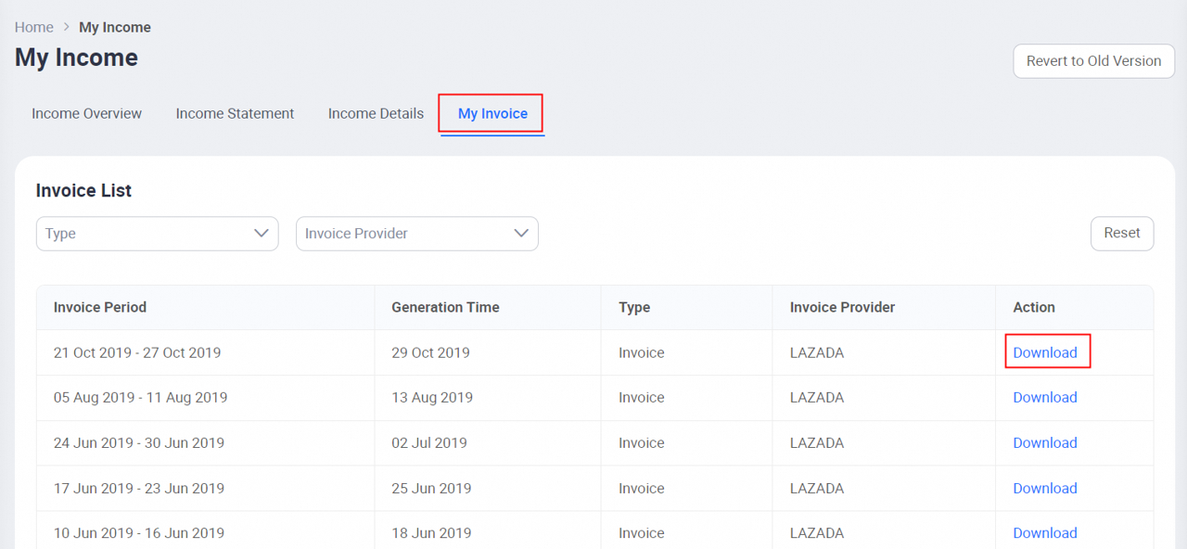The height and width of the screenshot is (549, 1187).
Task: Download the invoice for 24 Jun - 30 Jun 2019
Action: [1045, 442]
